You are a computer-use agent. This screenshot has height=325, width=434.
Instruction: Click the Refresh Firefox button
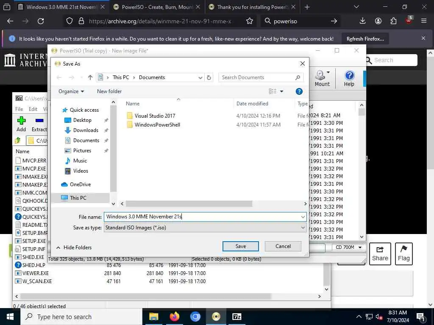tap(365, 39)
